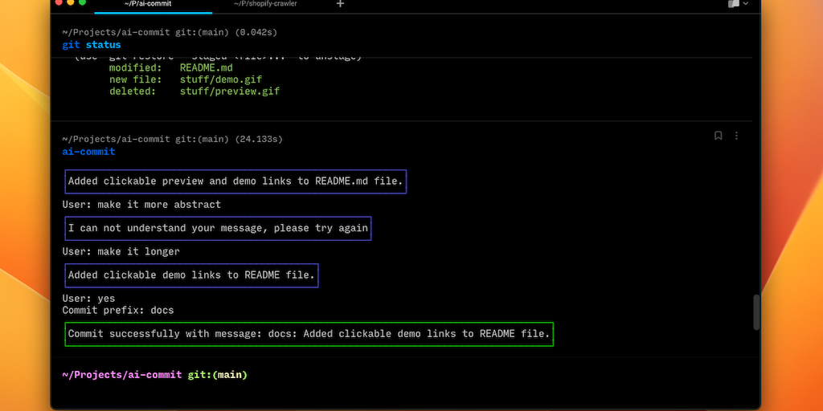823x411 pixels.
Task: Maximize the window with the green button
Action: coord(83,2)
